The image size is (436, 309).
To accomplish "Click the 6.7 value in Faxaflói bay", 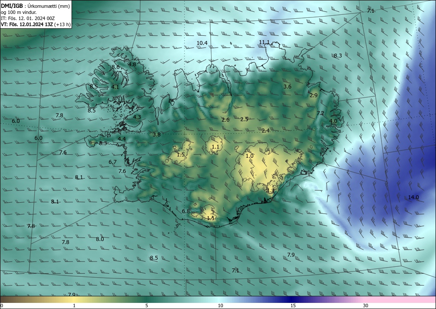I will [112, 162].
